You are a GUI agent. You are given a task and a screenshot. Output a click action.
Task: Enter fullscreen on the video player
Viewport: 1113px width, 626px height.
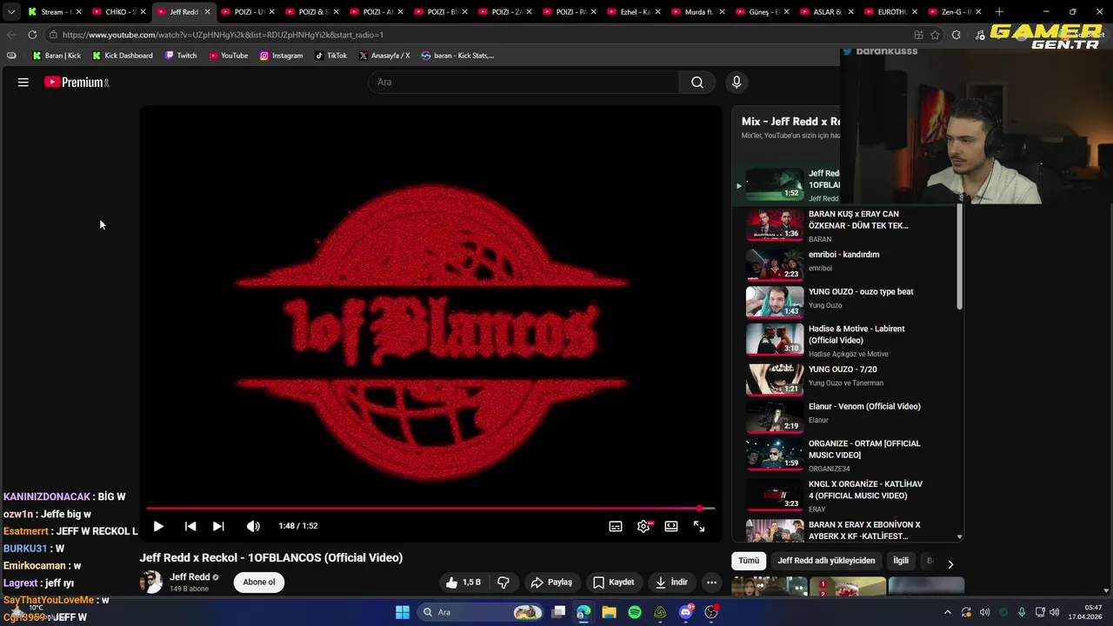699,526
